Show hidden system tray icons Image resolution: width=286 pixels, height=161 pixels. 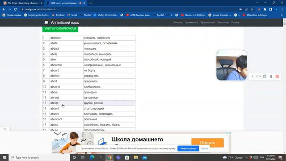coord(246,157)
